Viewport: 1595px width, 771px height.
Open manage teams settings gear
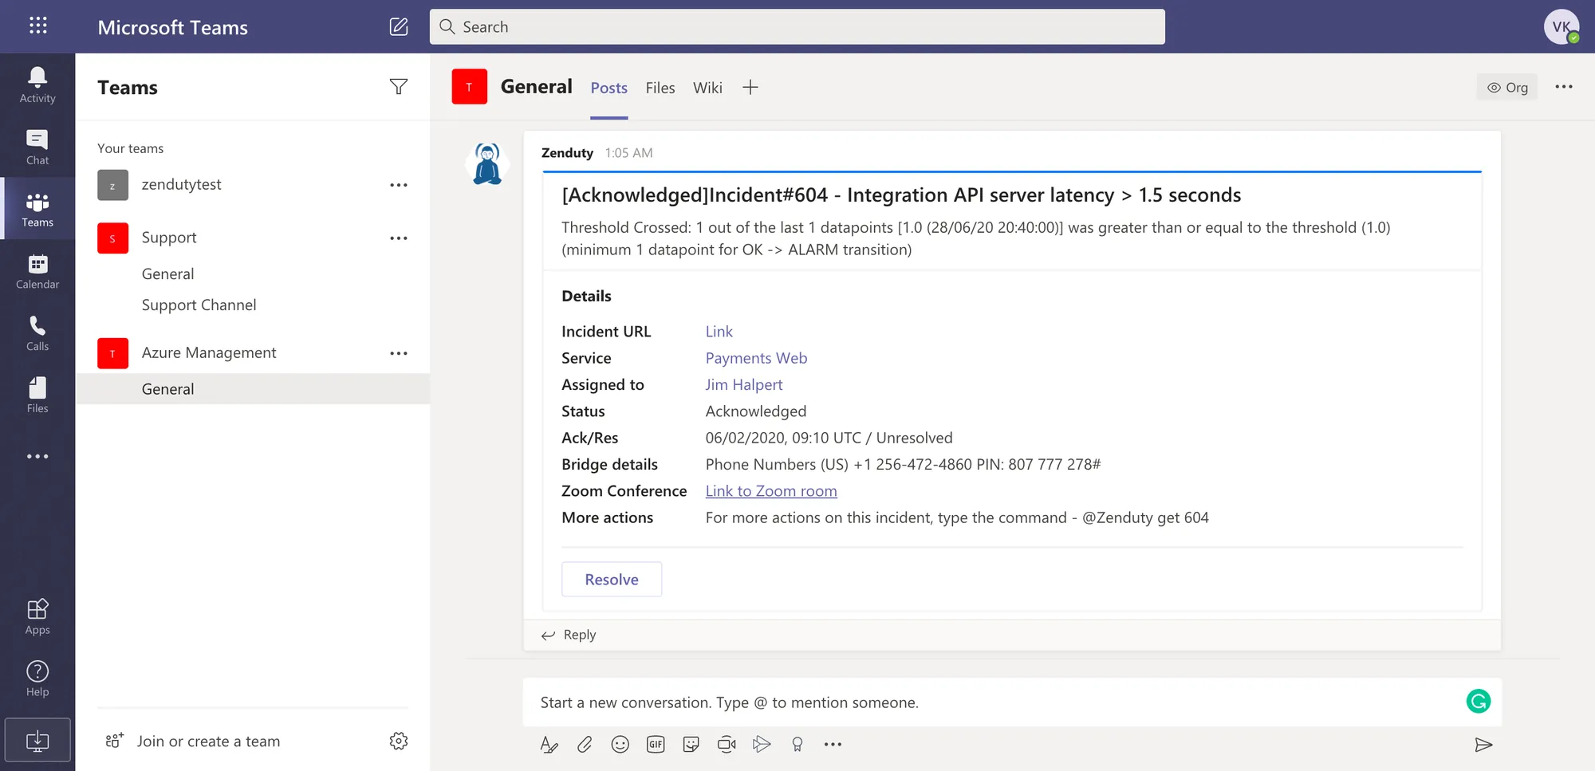pos(399,741)
